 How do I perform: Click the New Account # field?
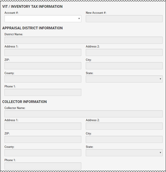[x=124, y=18]
